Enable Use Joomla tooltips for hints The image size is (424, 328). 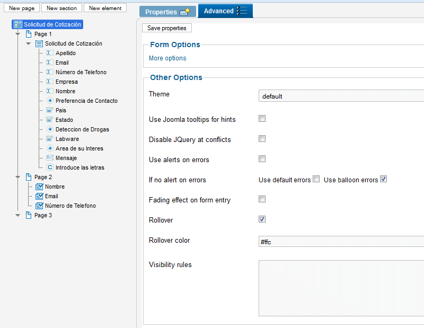click(x=262, y=119)
